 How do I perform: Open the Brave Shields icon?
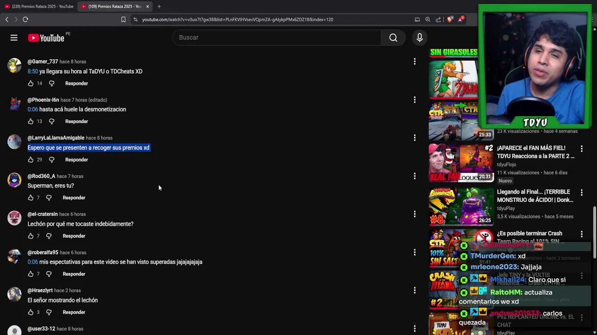click(x=450, y=20)
